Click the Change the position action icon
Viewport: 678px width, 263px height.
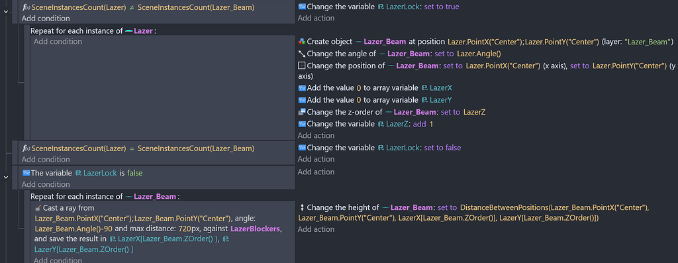(x=302, y=66)
